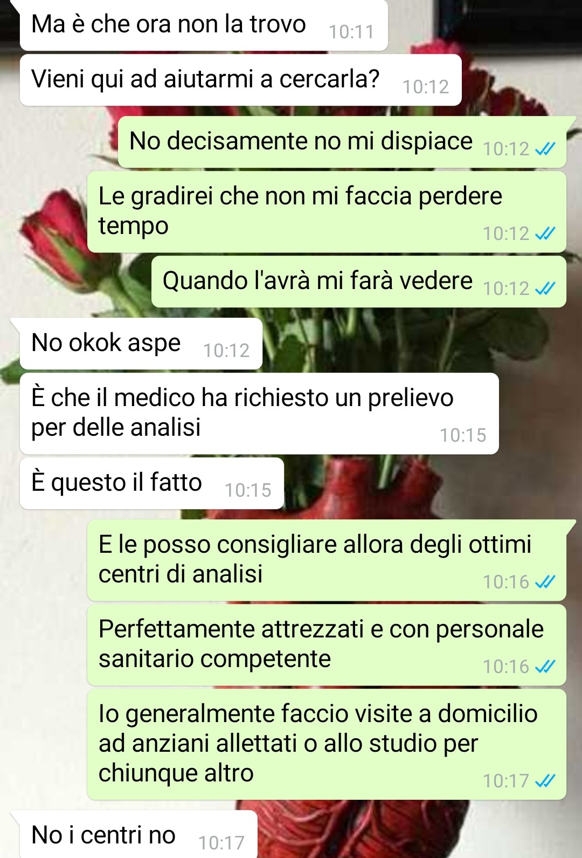
Task: Tap the read ticks on the 'centri di analisi' message
Action: (545, 582)
